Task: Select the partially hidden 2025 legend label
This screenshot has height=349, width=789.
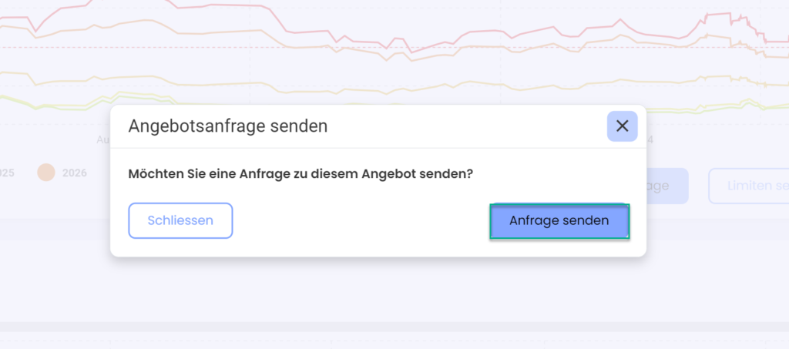Action: (x=7, y=173)
